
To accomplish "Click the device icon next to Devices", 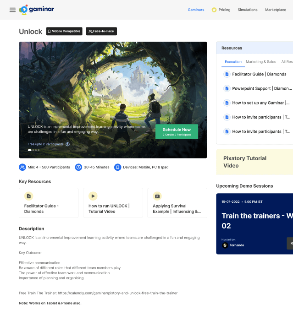I will tap(117, 167).
